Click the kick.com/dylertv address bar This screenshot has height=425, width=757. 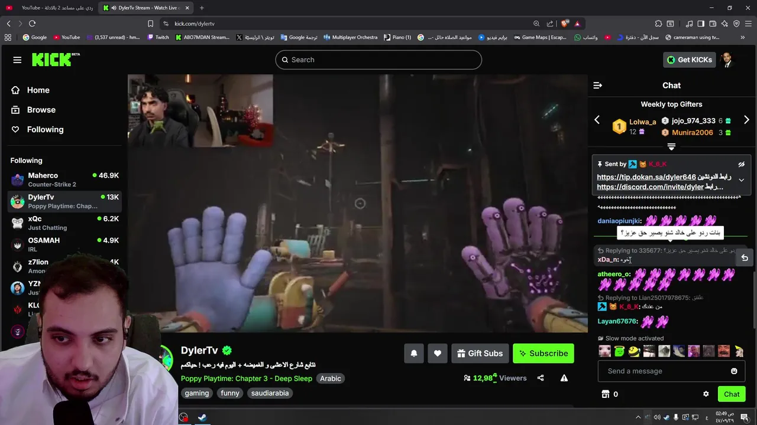click(194, 24)
